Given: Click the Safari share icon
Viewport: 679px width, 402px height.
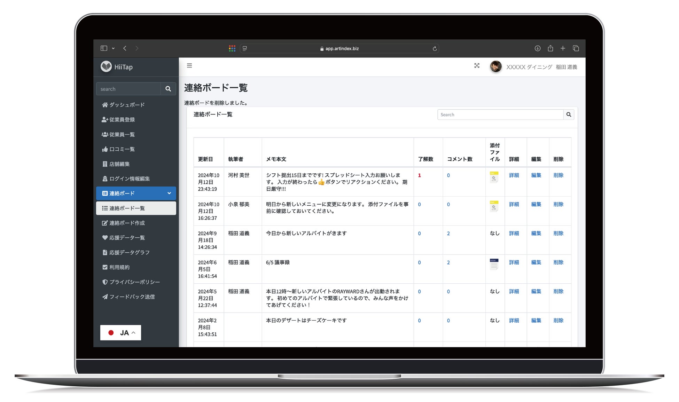Looking at the screenshot, I should (550, 48).
